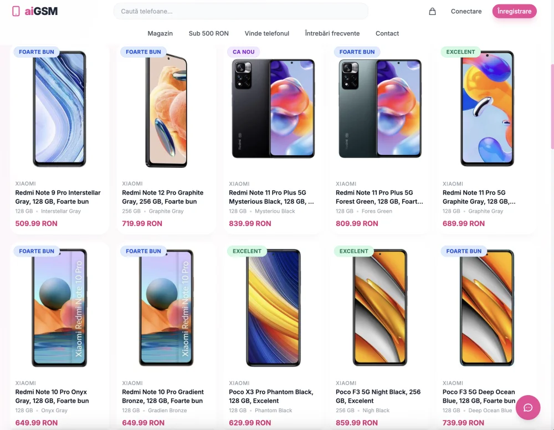Viewport: 554px width, 430px height.
Task: Open the live chat bubble
Action: click(528, 408)
